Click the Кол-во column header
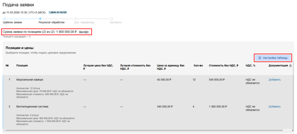 [198, 66]
